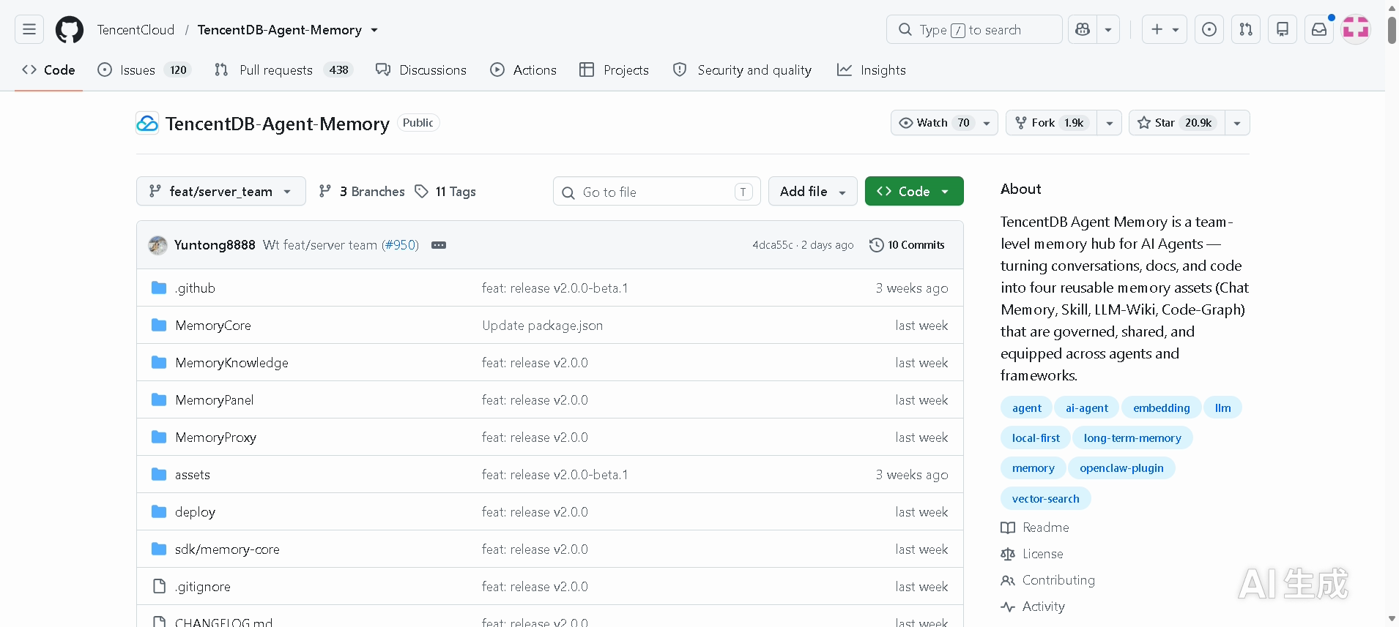1399x627 pixels.
Task: Open commit history clock icon
Action: coord(876,245)
